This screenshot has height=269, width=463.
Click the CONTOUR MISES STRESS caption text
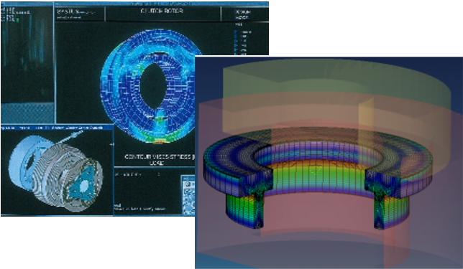158,157
